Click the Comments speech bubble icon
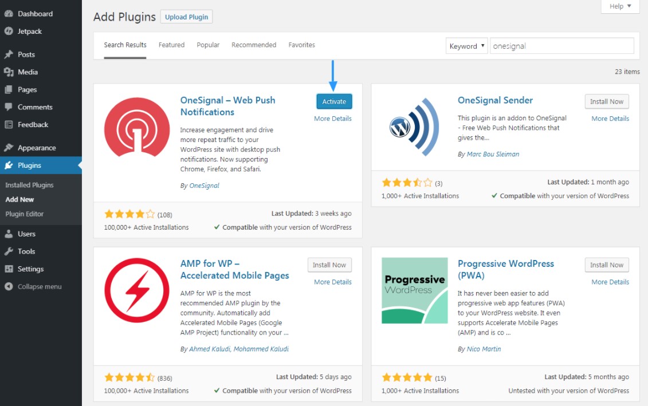The height and width of the screenshot is (406, 648). (x=9, y=107)
